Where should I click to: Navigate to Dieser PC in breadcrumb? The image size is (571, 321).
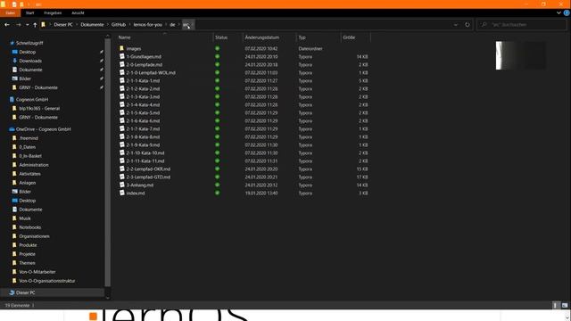(63, 25)
